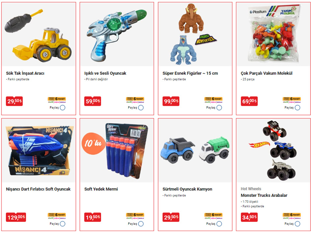Open the Soft Yedek Mermi title link
The image size is (311, 233).
tap(101, 189)
